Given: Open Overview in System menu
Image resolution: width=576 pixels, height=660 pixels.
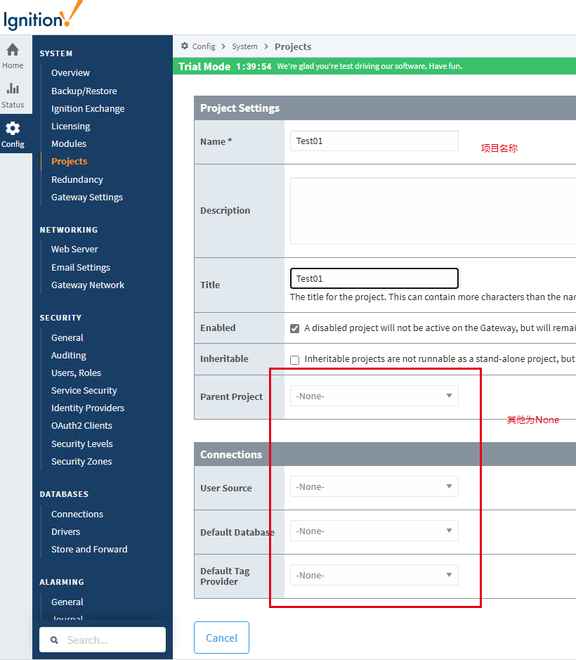Looking at the screenshot, I should click(x=70, y=73).
